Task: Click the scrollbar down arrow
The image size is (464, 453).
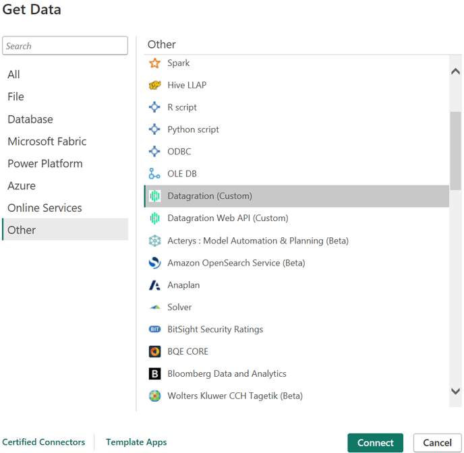Action: coord(455,391)
